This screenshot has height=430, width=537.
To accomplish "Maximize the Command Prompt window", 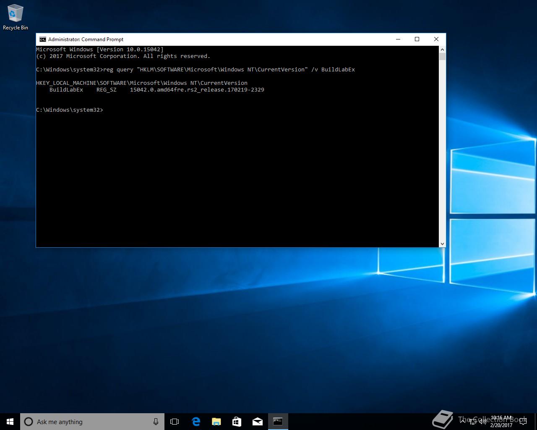I will pyautogui.click(x=417, y=39).
